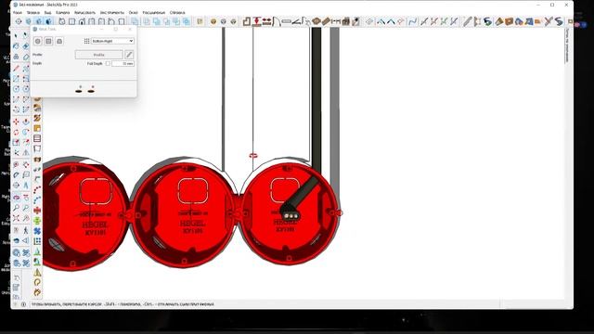
Task: Activate the Lasso select tool
Action: click(26, 35)
